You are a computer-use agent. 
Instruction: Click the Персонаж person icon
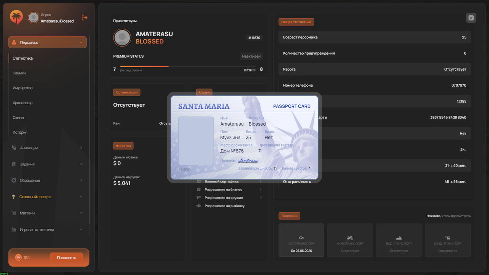pos(14,42)
